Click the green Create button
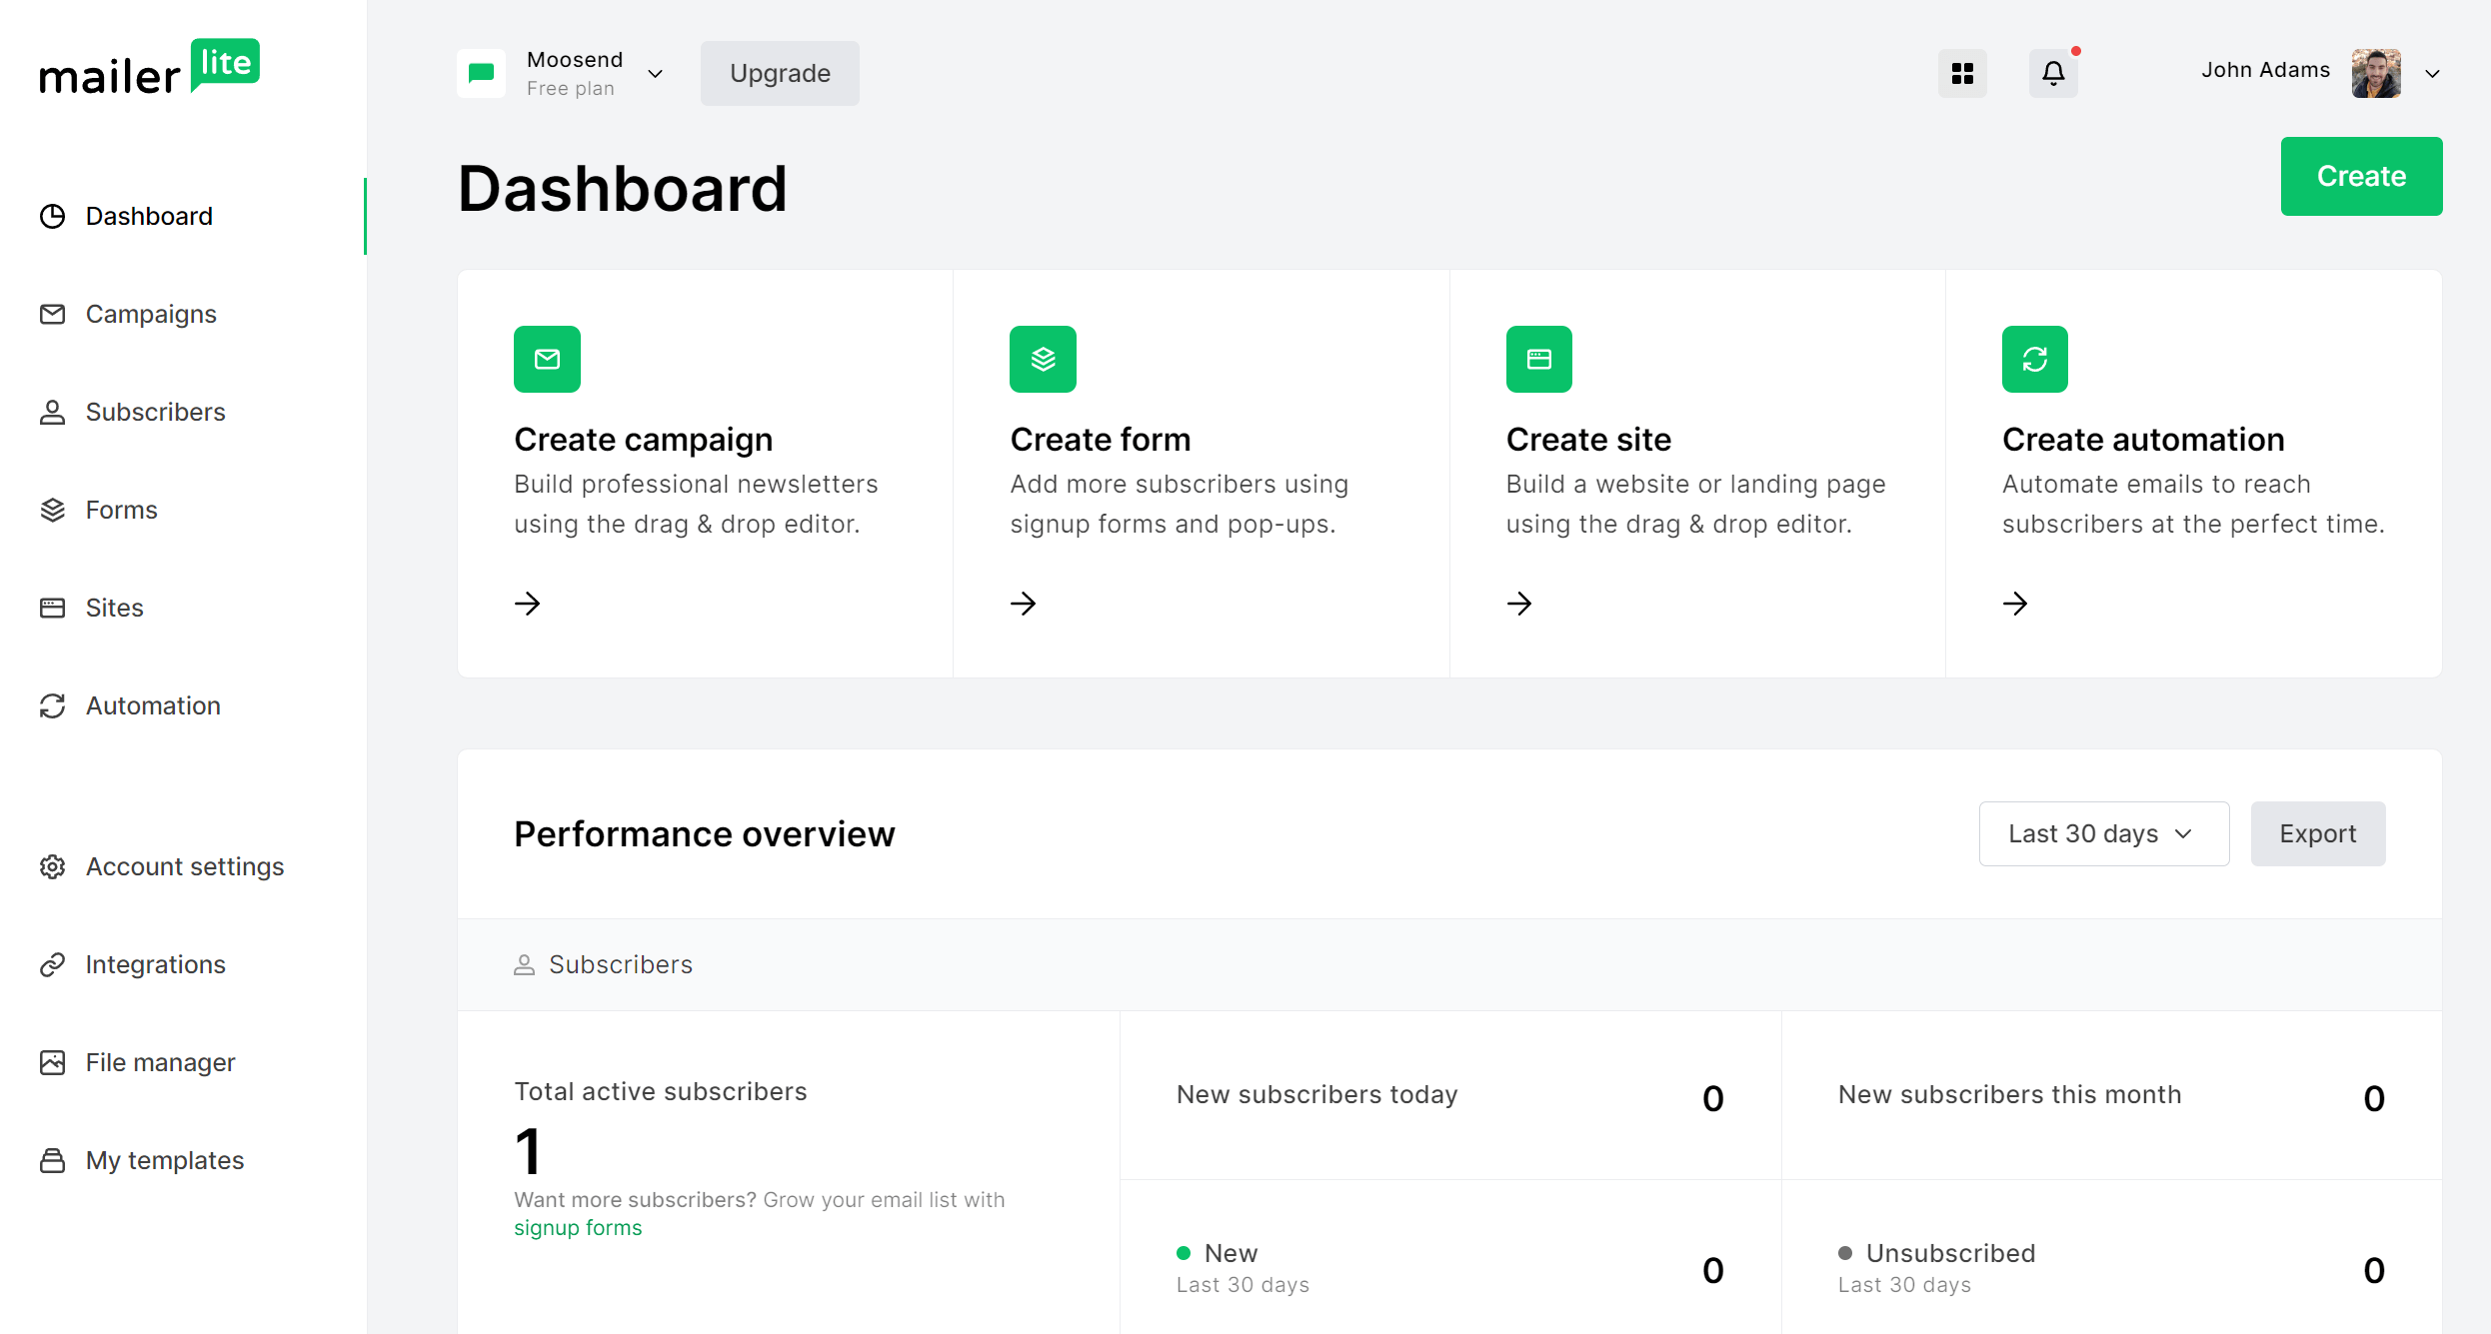The image size is (2491, 1334). click(2361, 176)
